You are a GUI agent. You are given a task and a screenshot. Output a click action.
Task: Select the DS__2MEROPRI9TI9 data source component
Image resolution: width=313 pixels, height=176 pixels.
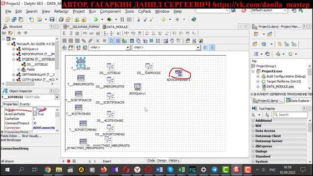coord(110,80)
